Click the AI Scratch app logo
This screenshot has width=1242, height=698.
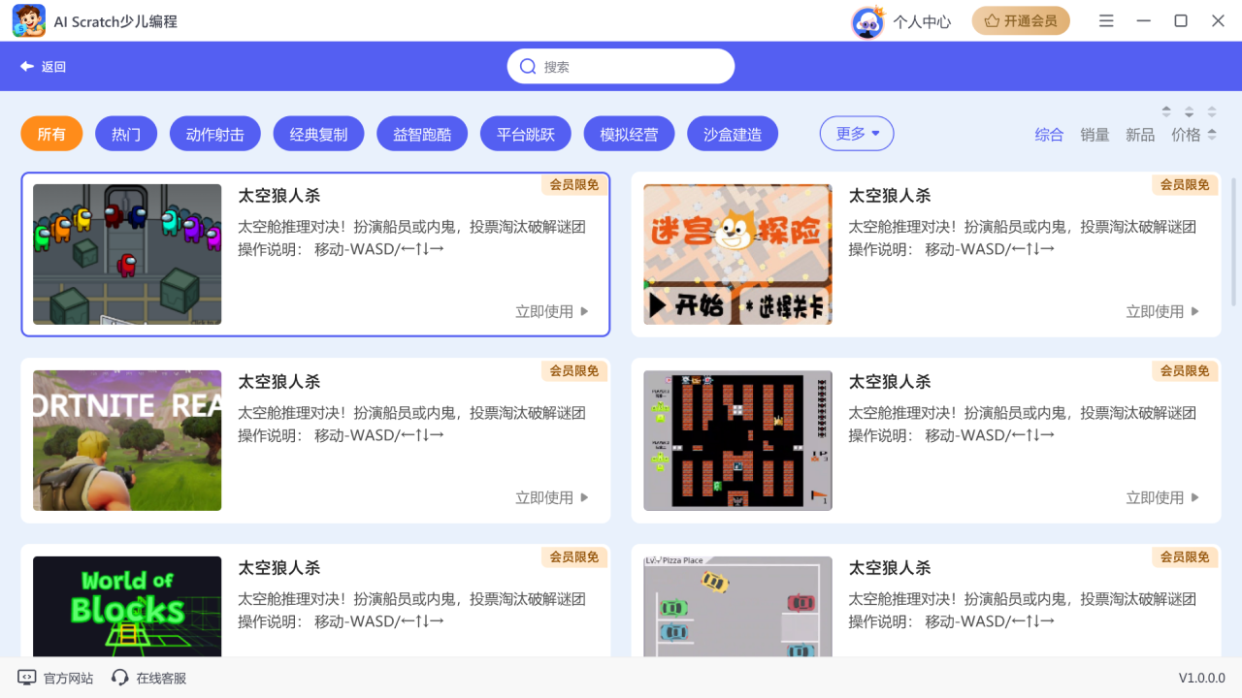click(x=29, y=20)
